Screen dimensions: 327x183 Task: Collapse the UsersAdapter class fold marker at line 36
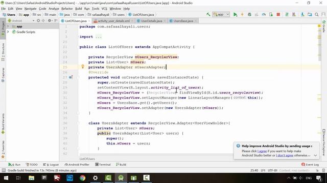click(78, 123)
